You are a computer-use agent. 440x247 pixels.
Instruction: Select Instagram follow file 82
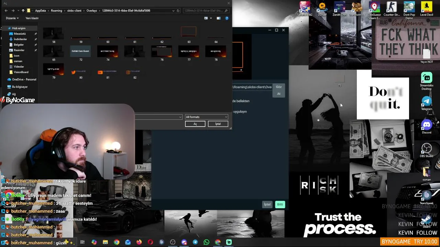tap(135, 73)
